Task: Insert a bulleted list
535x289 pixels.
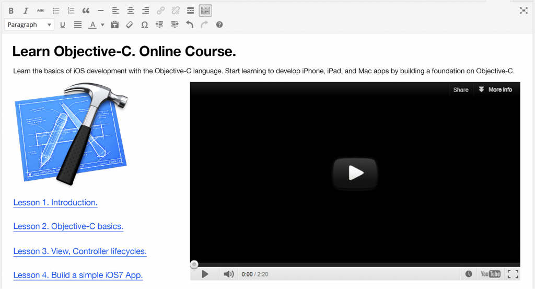Action: pyautogui.click(x=56, y=11)
